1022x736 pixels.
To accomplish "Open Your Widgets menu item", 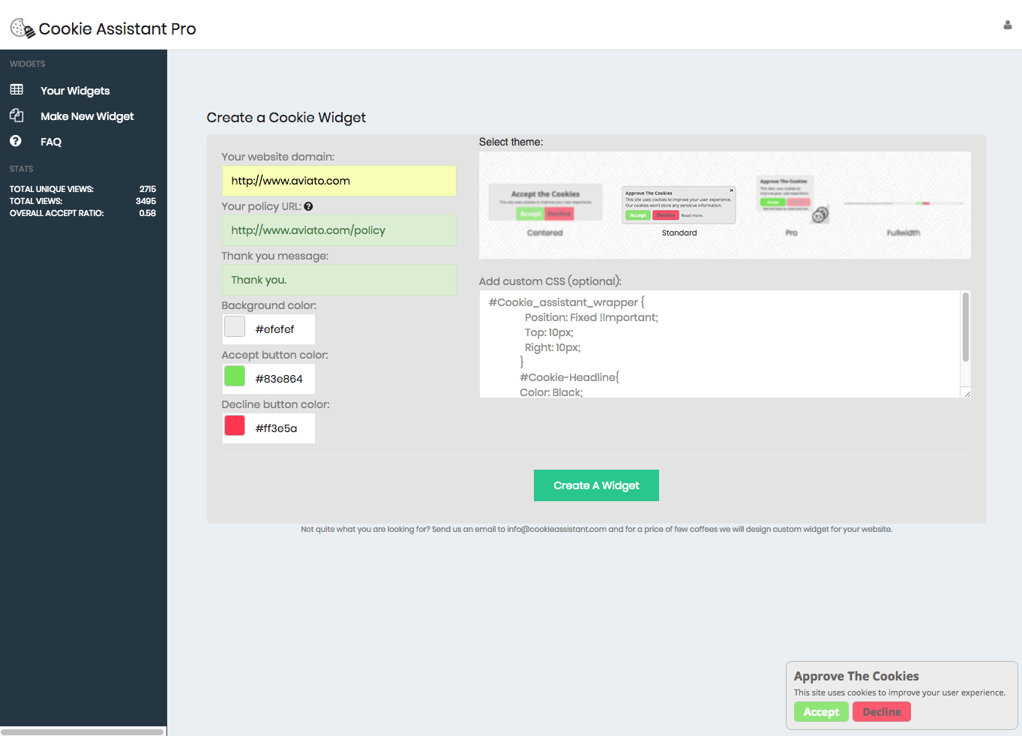I will point(75,91).
